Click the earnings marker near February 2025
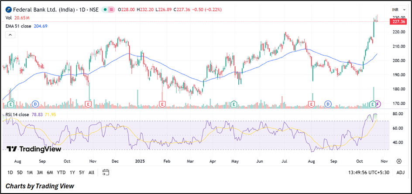 162,104
